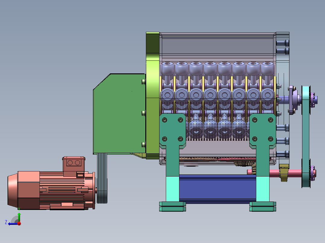325x243 pixels.
Task: Click the red X axis dot of triad
Action: (x=19, y=223)
